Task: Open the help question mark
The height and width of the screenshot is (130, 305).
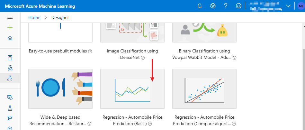Action: point(226,6)
